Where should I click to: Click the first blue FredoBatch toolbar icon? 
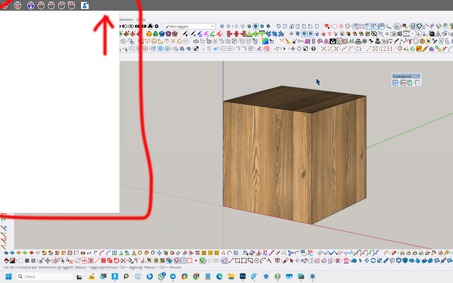395,83
